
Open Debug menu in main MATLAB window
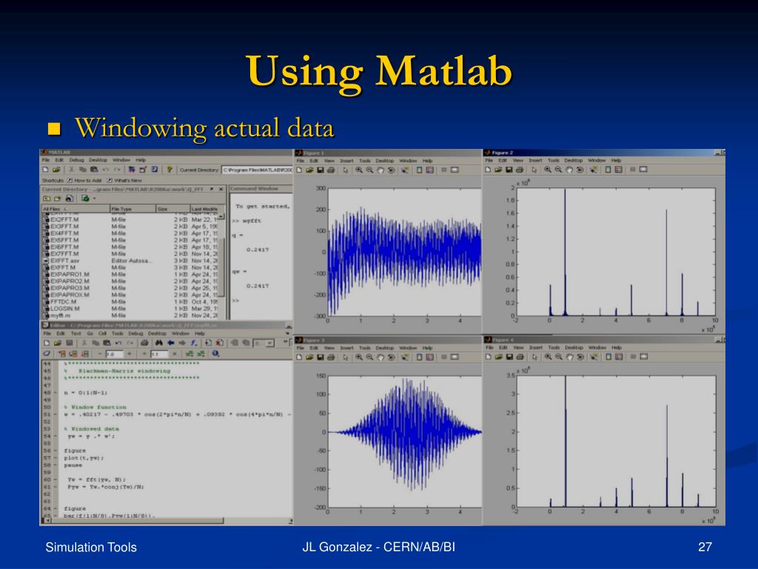[x=77, y=160]
